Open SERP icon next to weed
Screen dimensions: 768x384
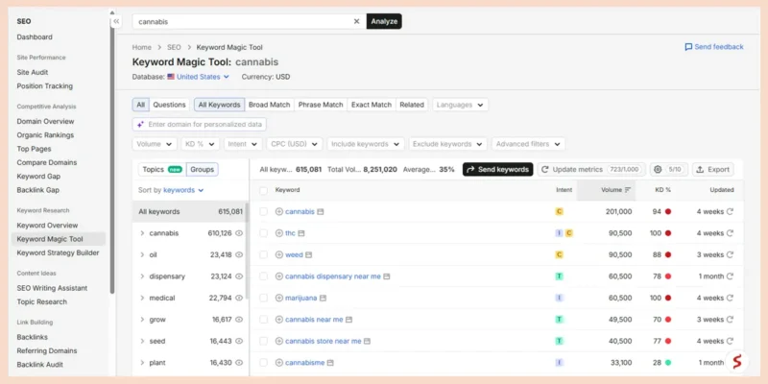point(308,254)
